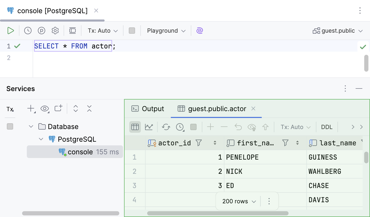Collapse the PostgreSQL tree node

41,139
